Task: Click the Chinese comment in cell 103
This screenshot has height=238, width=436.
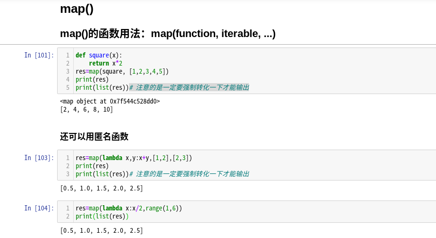Action: (189, 174)
